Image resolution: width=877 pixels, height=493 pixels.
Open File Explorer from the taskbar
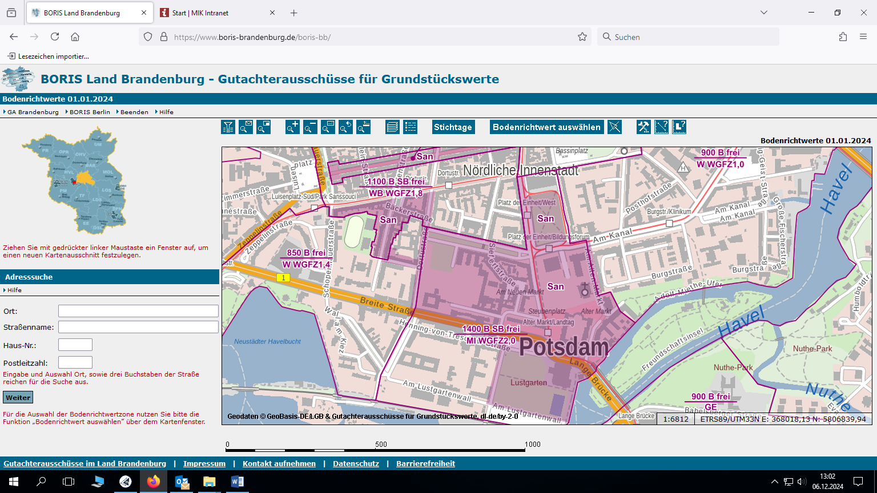[210, 482]
